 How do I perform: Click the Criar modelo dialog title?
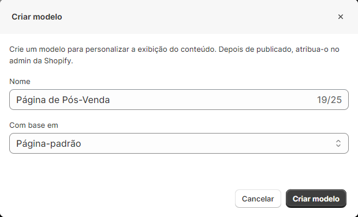pos(37,17)
